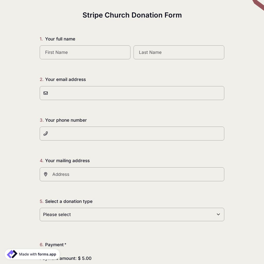
Task: Click the phone number input box
Action: tap(132, 134)
